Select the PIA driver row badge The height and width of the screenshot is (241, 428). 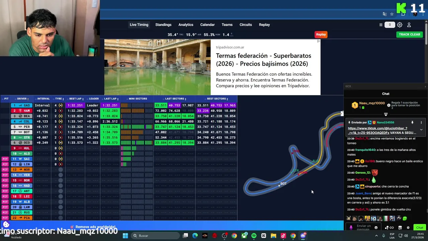tap(22, 218)
